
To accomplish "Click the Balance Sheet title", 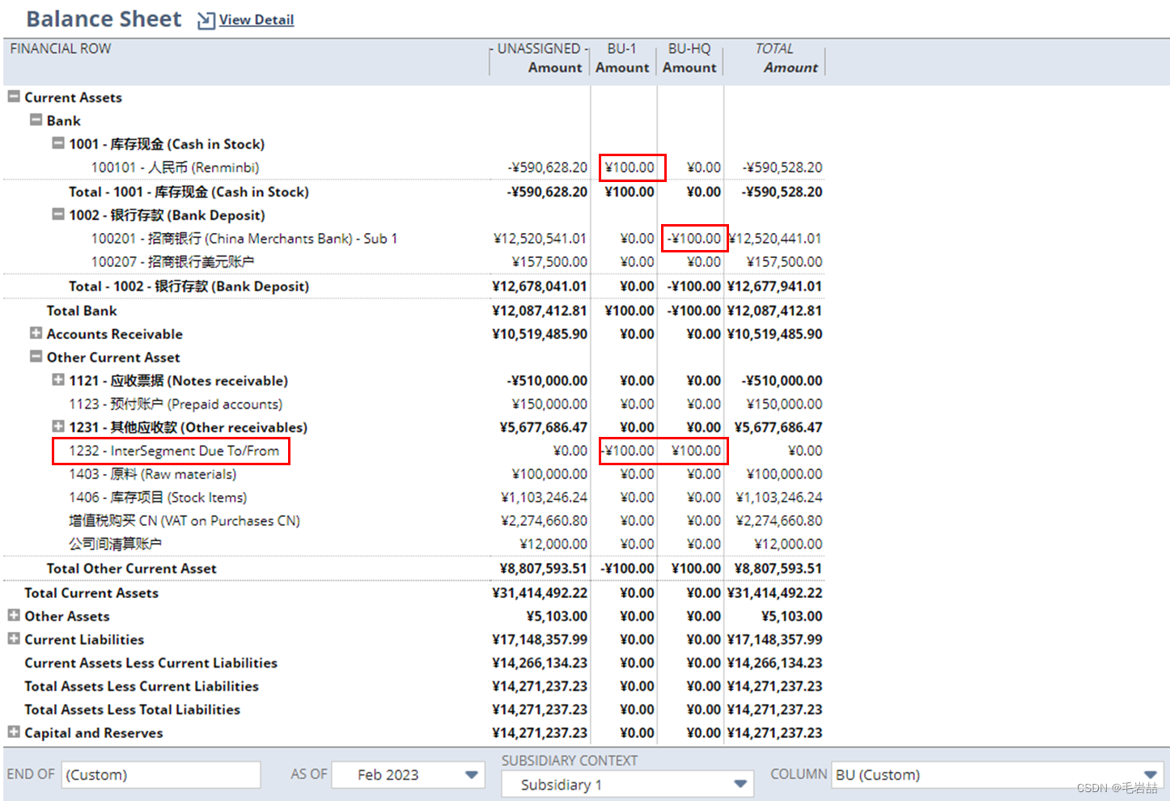I will coord(104,19).
